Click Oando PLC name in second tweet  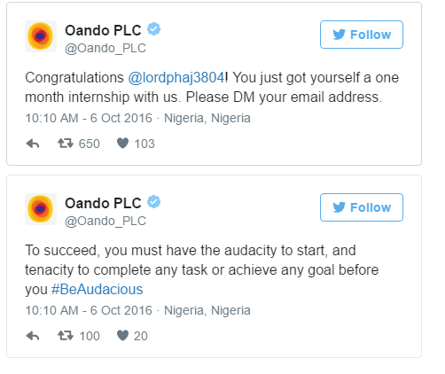[103, 203]
